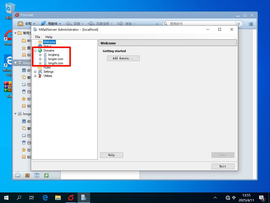
Task: Expand the longzhi.com domain node
Action: 40,63
